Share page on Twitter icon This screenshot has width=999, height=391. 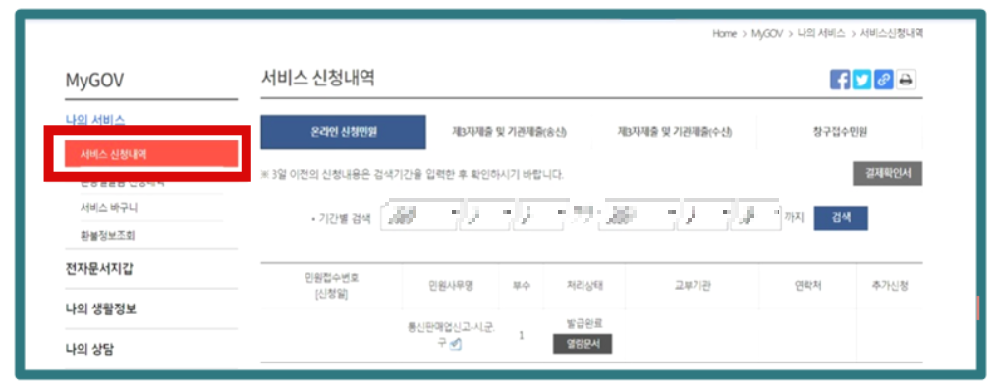tap(862, 80)
